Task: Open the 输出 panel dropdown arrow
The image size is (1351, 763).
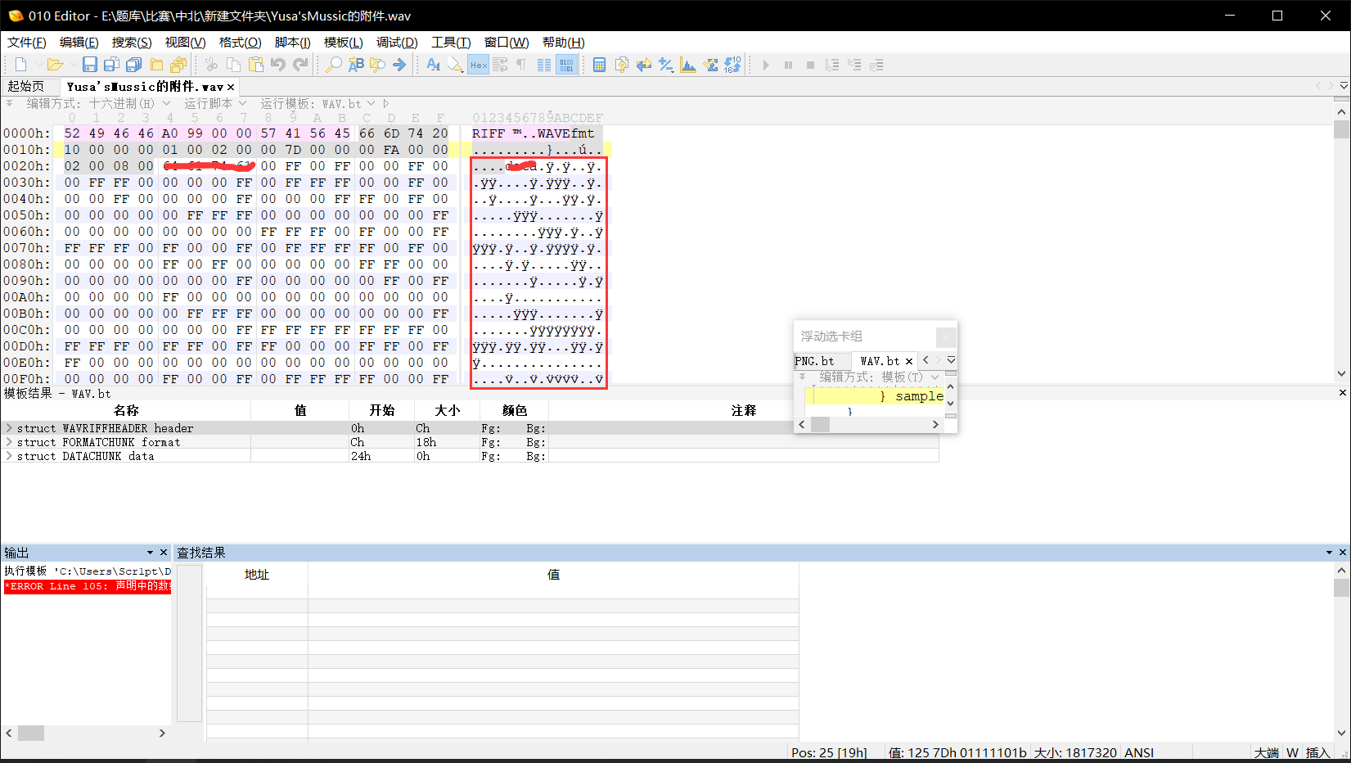Action: coord(150,553)
